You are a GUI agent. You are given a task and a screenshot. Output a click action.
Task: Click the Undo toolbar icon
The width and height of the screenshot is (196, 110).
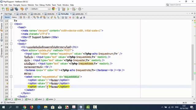22,9
